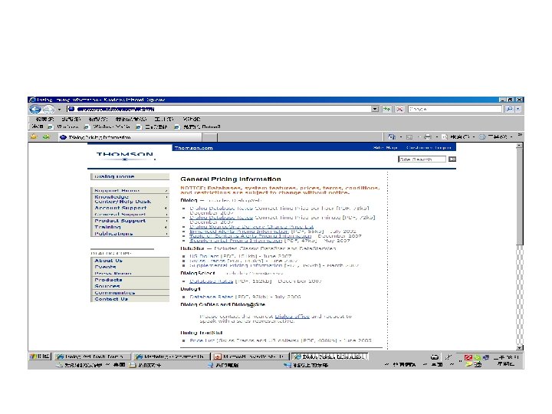
Task: Open Dialog Database Rates per hour link
Action: point(221,208)
